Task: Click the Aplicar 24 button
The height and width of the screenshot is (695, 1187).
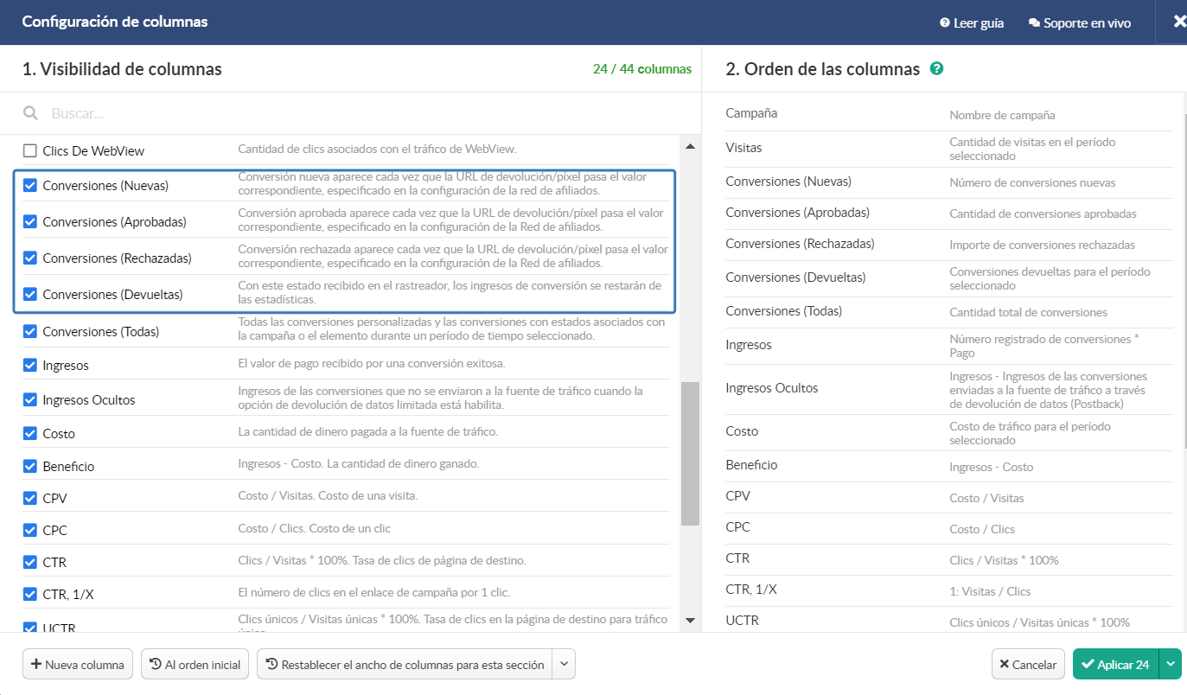Action: [1115, 665]
